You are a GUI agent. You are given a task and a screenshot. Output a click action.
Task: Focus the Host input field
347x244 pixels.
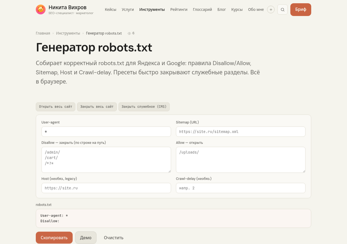[106, 188]
